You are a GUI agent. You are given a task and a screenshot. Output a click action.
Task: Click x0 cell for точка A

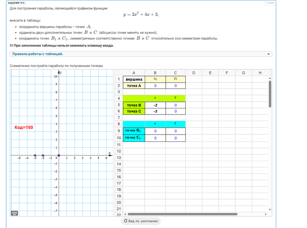155,86
